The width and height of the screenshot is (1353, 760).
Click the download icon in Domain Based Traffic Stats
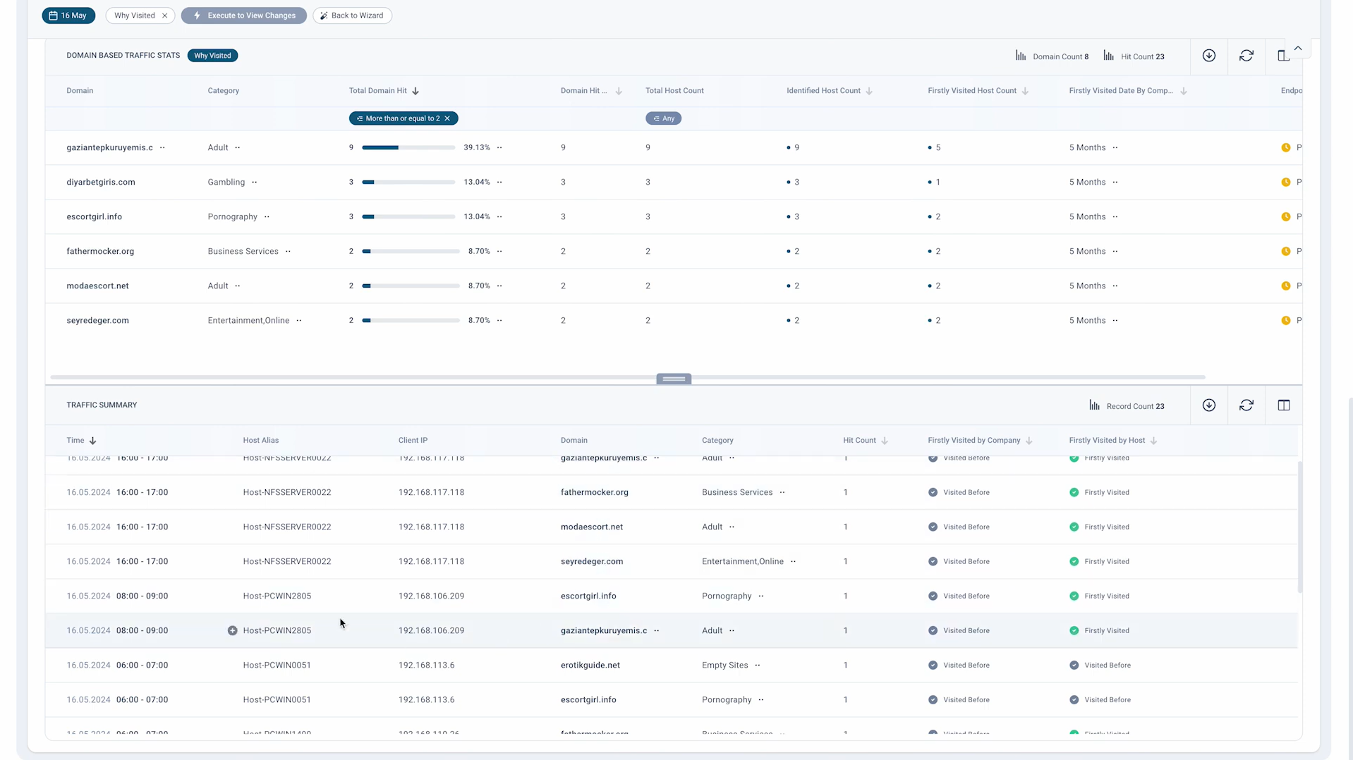[1208, 56]
